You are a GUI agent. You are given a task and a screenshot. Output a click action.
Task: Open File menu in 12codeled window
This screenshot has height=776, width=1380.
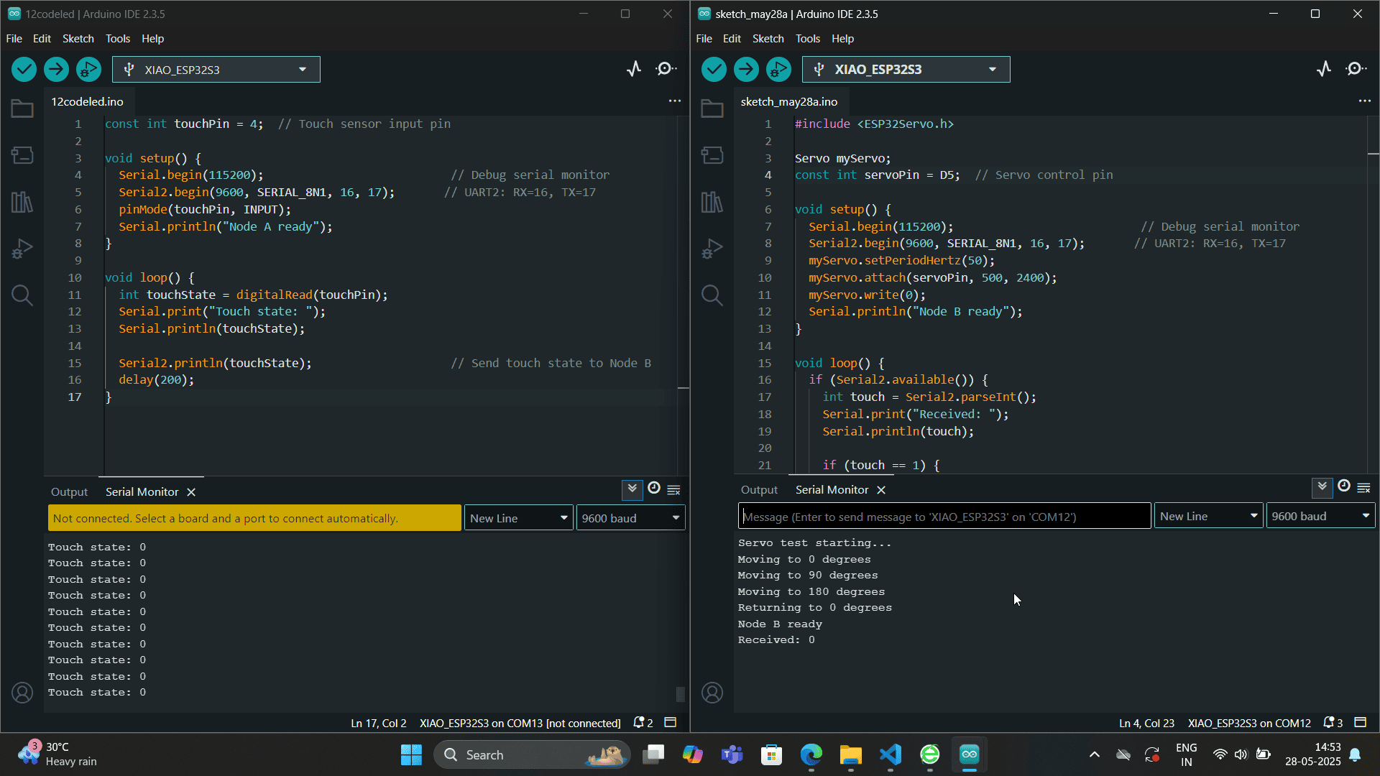pos(14,39)
